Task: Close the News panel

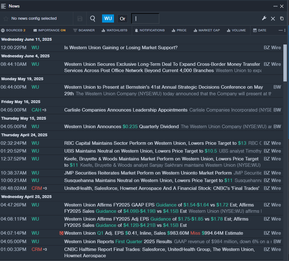Action: 282,6
